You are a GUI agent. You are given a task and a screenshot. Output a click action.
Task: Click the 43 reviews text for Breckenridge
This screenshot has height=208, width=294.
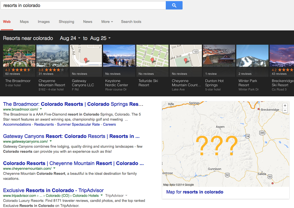click(x=279, y=74)
